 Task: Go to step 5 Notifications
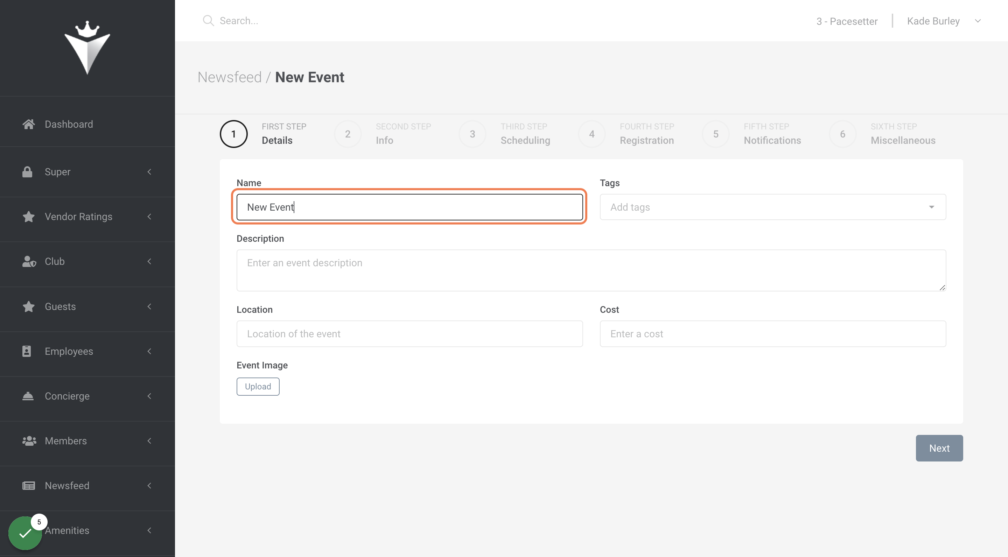pos(751,134)
